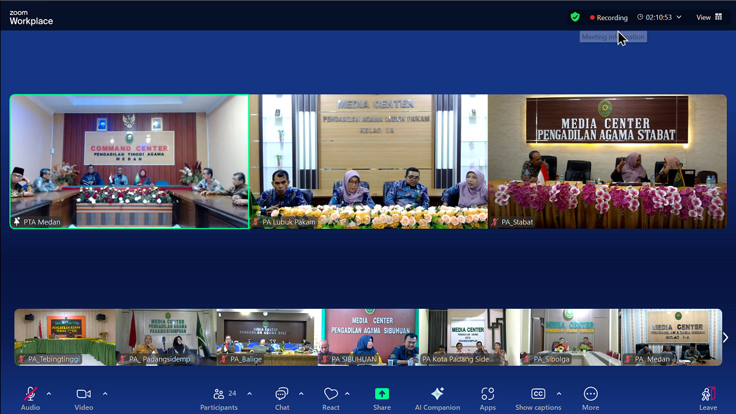The height and width of the screenshot is (414, 736).
Task: Open the AI Companion
Action: pos(437,398)
